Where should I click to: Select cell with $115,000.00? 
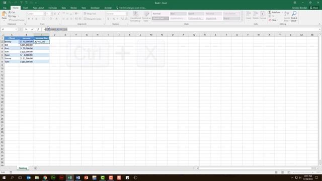(26, 45)
